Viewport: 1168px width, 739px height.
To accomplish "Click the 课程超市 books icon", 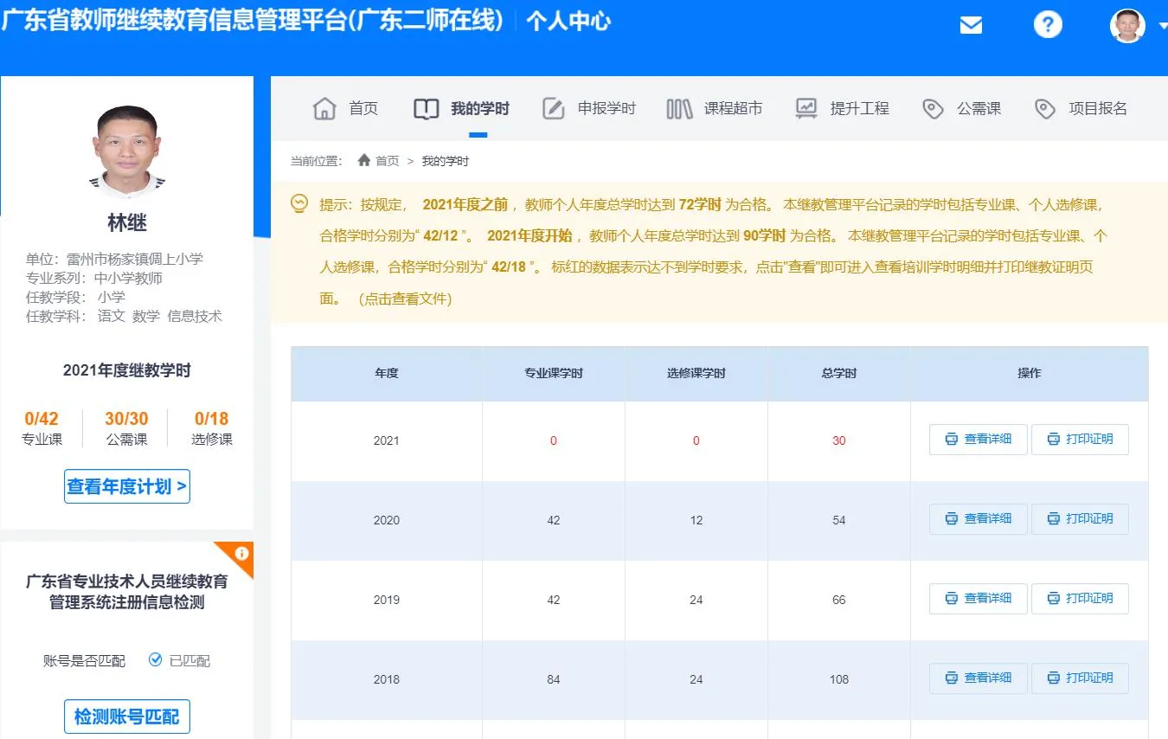I will coord(679,108).
